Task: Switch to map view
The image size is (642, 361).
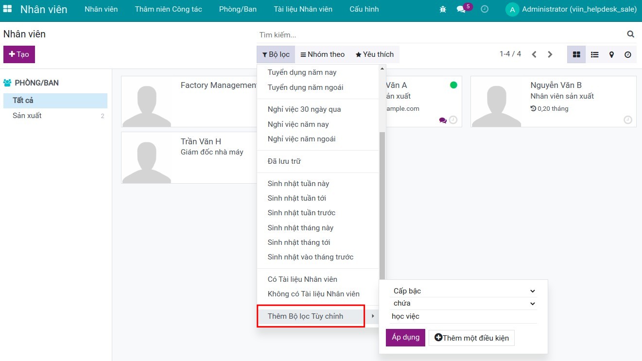Action: coord(611,54)
